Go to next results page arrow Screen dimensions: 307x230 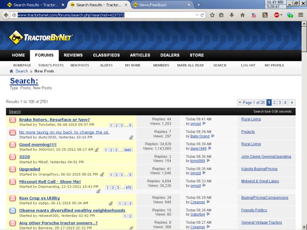(292, 102)
